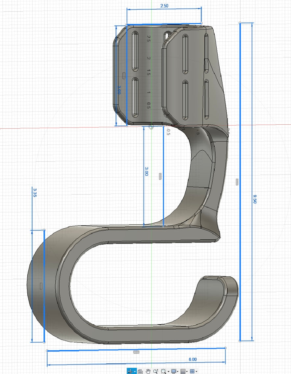
Task: Select the sketch origin point
Action: click(x=151, y=127)
